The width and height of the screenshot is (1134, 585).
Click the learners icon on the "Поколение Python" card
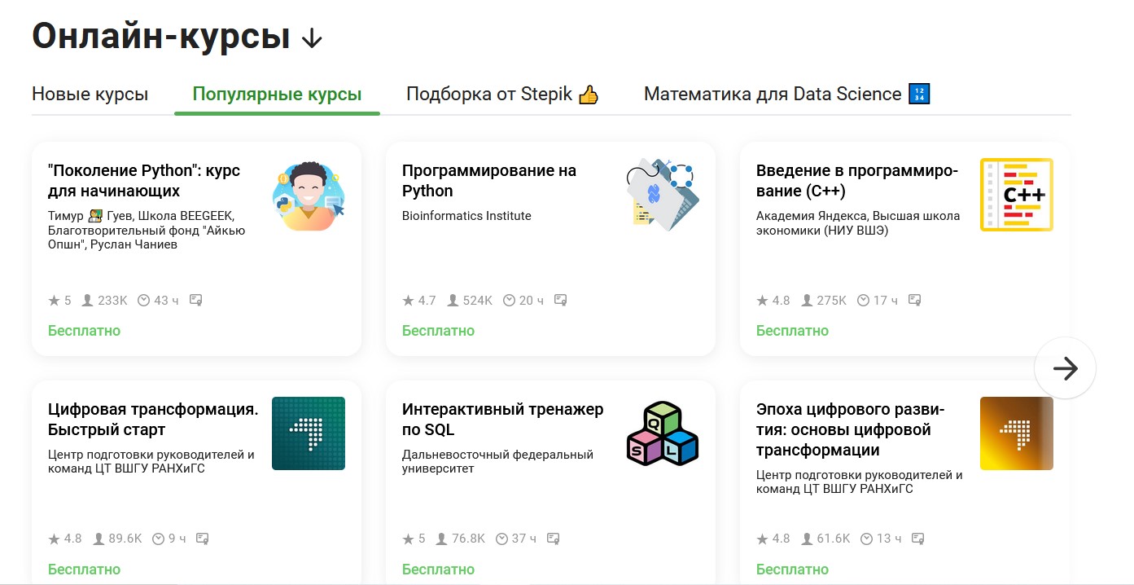[88, 301]
